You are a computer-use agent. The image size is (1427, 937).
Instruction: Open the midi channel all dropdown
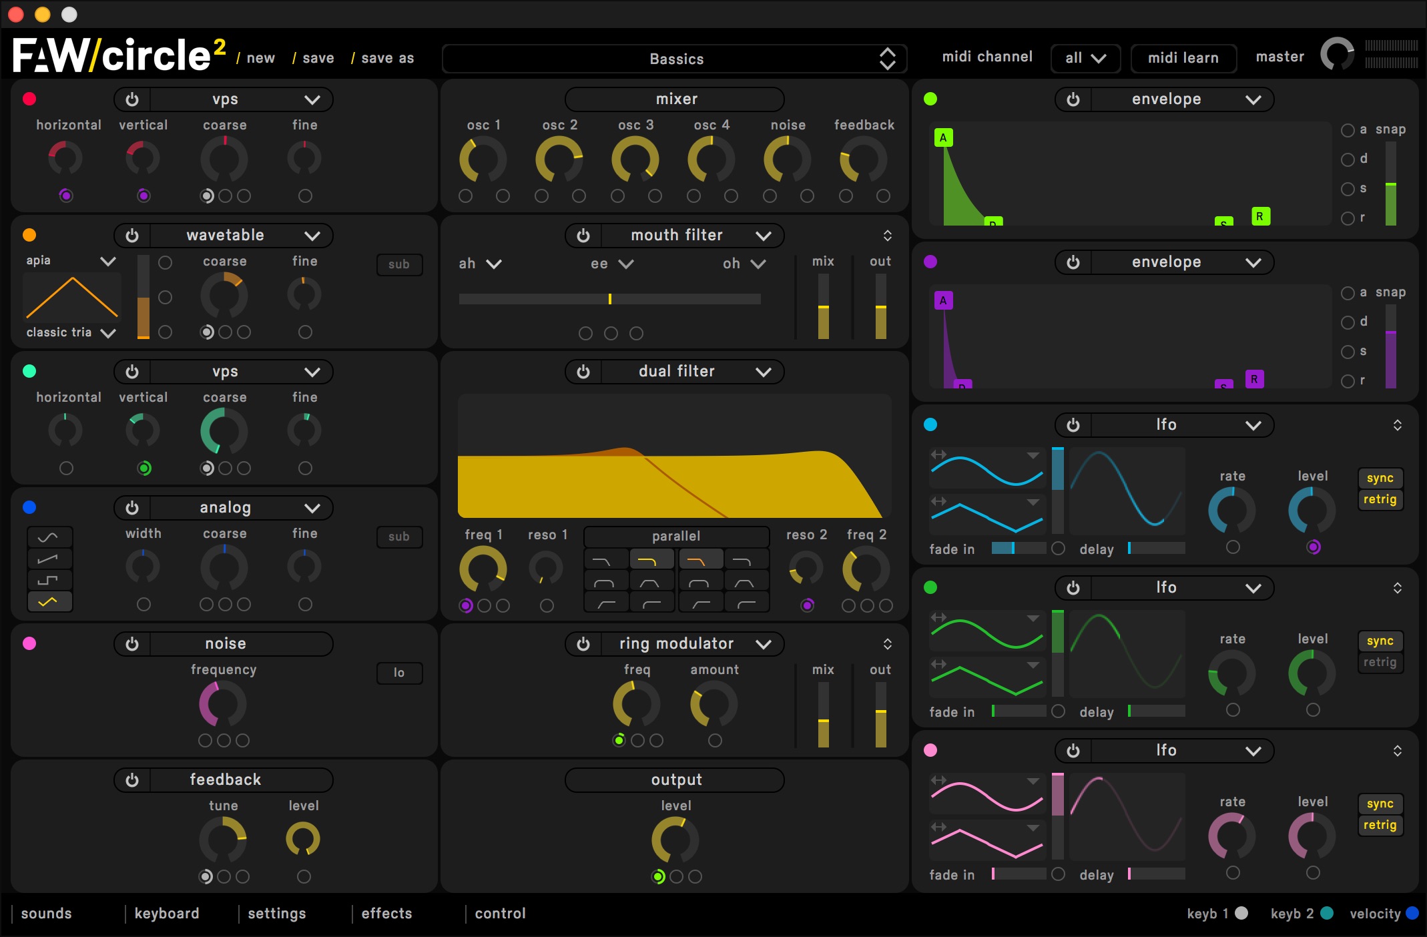(x=1085, y=58)
